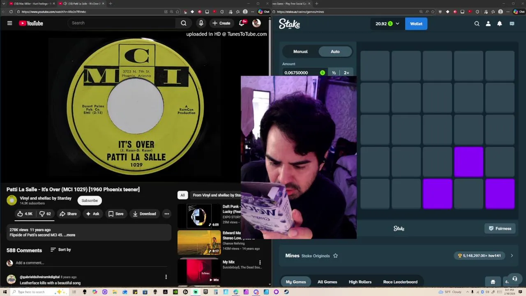Open the Vinyl and shellac channel avatar
Viewport: 526px width, 296px height.
[12, 200]
